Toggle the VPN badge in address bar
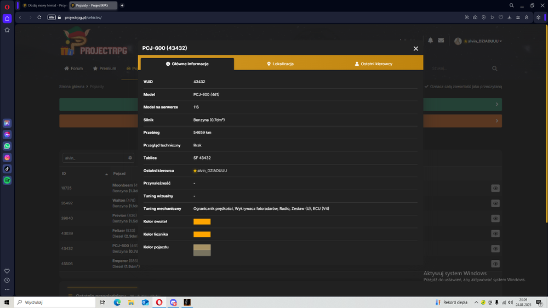 [52, 18]
